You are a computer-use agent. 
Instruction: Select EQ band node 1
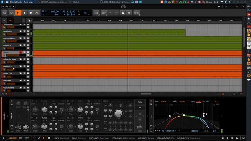170,116
